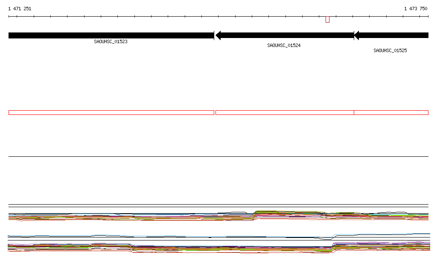Click the small red marker on the ruler
The image size is (437, 261).
pos(327,20)
